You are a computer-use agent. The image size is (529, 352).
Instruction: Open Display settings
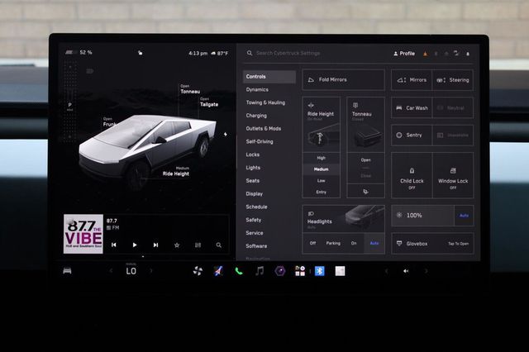pyautogui.click(x=254, y=194)
